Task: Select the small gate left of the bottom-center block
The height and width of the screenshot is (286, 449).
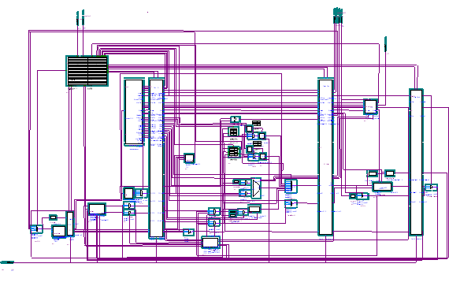Action: [x=189, y=232]
